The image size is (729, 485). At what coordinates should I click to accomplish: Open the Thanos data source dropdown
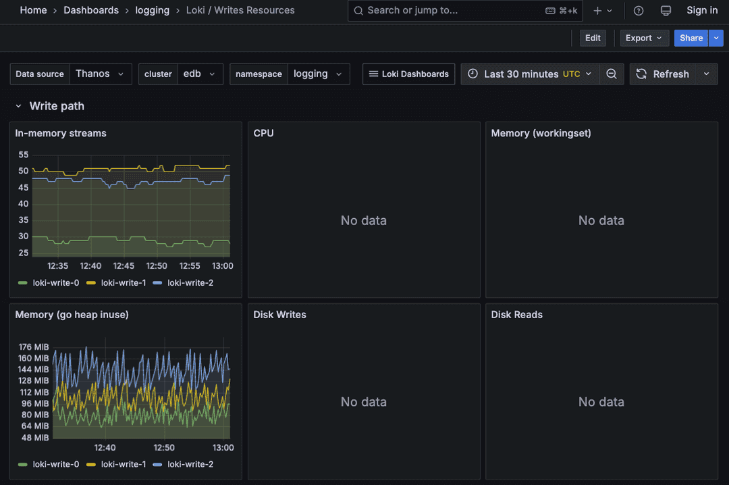coord(101,74)
